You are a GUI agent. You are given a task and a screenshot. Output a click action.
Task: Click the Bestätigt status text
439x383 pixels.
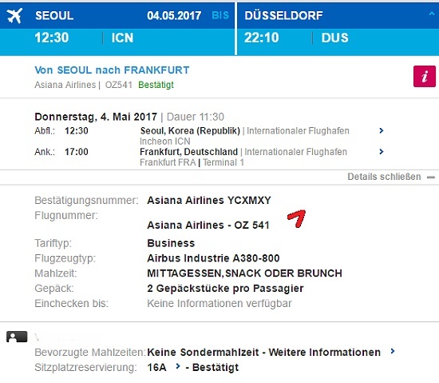tap(156, 85)
